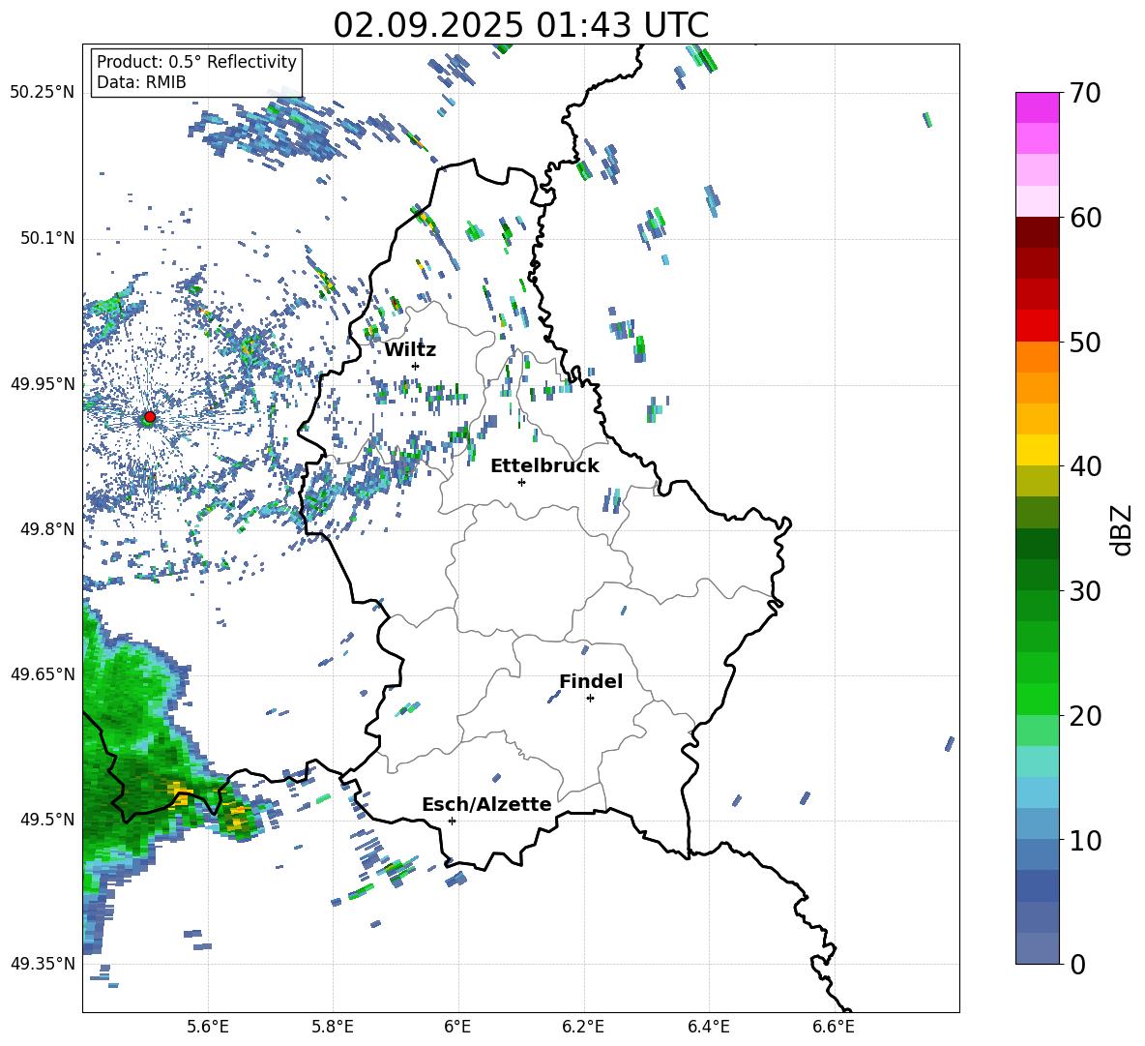Screen dimensions: 1145x1046
Task: Click the dBZ colorbar axis label
Action: click(1123, 529)
